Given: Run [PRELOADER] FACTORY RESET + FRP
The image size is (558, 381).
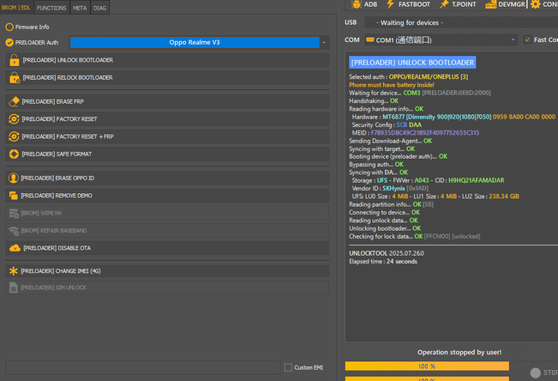Looking at the screenshot, I should point(167,136).
